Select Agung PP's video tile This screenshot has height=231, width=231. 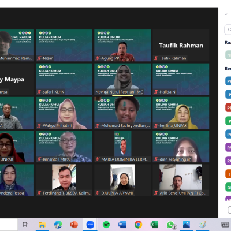point(122,46)
